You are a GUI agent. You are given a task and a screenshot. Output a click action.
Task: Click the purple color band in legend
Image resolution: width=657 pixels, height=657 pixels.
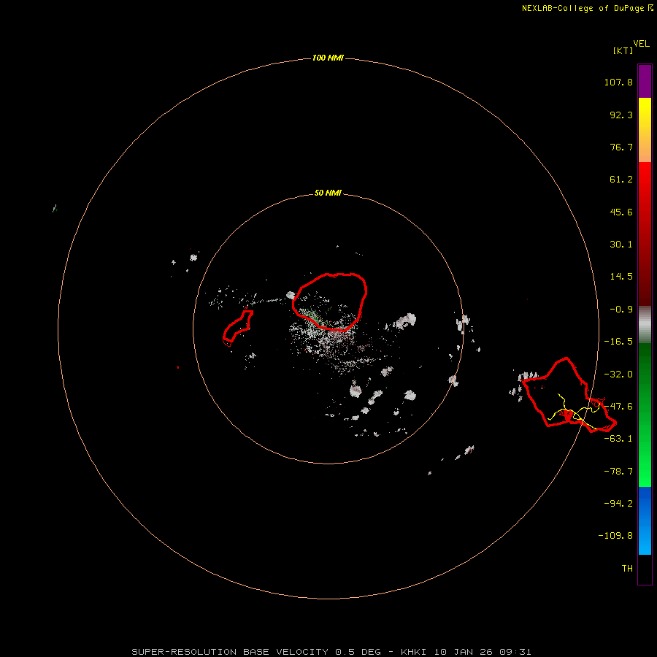645,81
